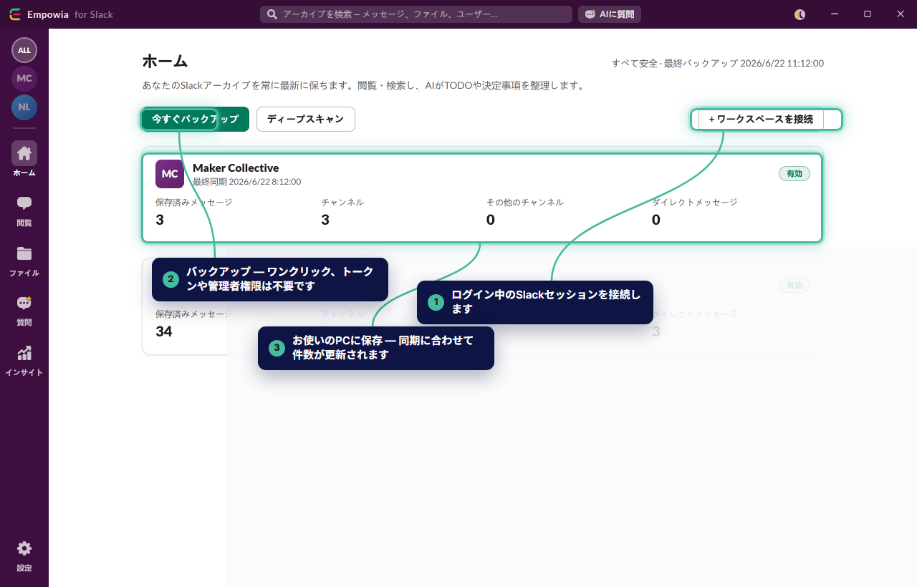Image resolution: width=917 pixels, height=587 pixels.
Task: Click the ディープスキャン button
Action: click(306, 120)
